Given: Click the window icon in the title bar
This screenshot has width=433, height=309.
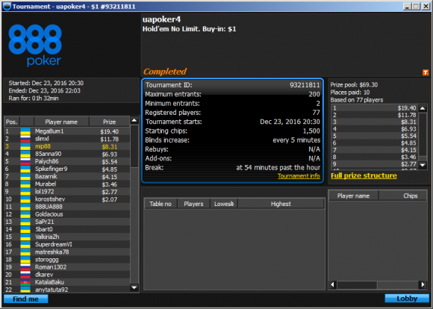Looking at the screenshot, I should pyautogui.click(x=7, y=7).
